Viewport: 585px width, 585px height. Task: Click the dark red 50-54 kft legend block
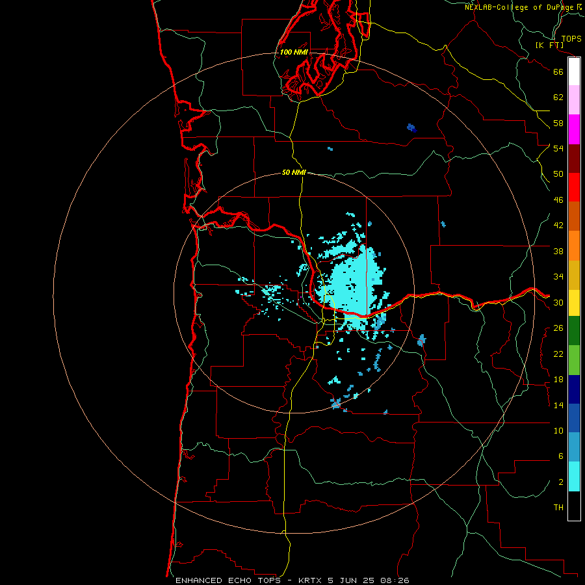[x=574, y=159]
